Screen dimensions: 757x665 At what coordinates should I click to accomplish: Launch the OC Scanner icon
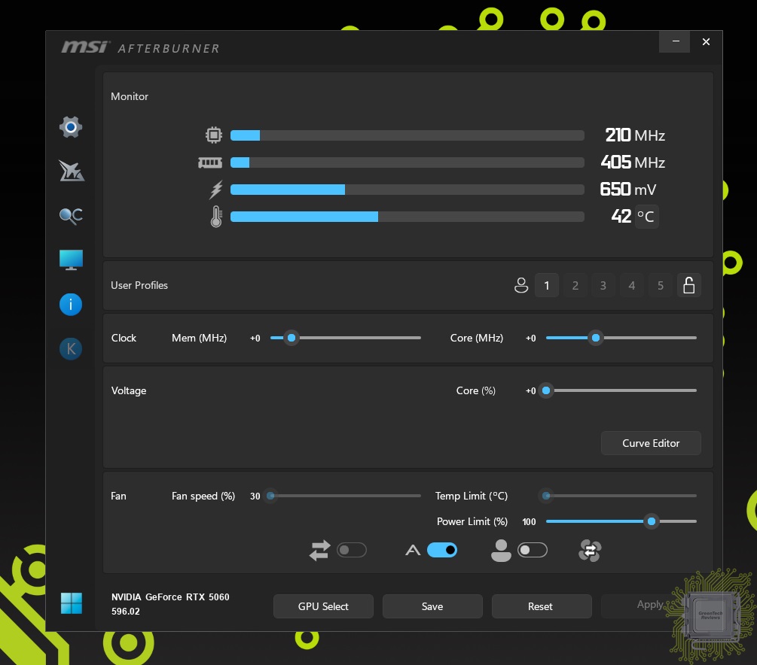(71, 216)
